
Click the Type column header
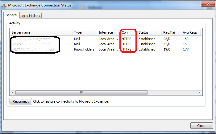click(x=85, y=32)
